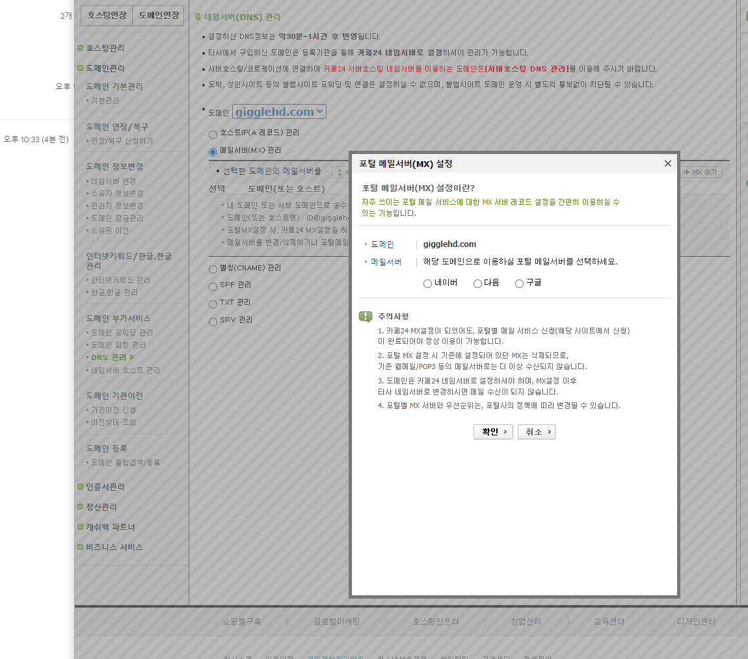Viewport: 748px width, 659px height.
Task: Collapse the 호스팅관리 sidebar section
Action: (x=79, y=47)
